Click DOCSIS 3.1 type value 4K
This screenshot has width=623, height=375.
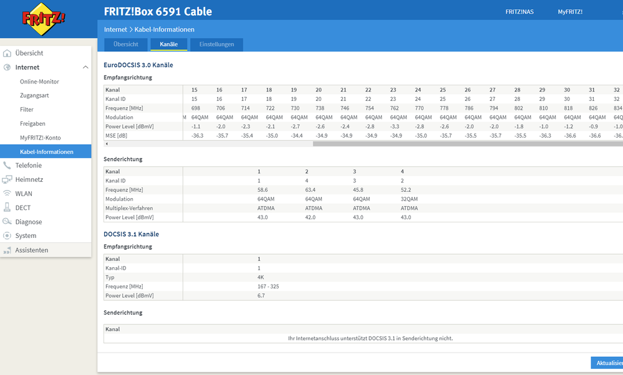260,277
